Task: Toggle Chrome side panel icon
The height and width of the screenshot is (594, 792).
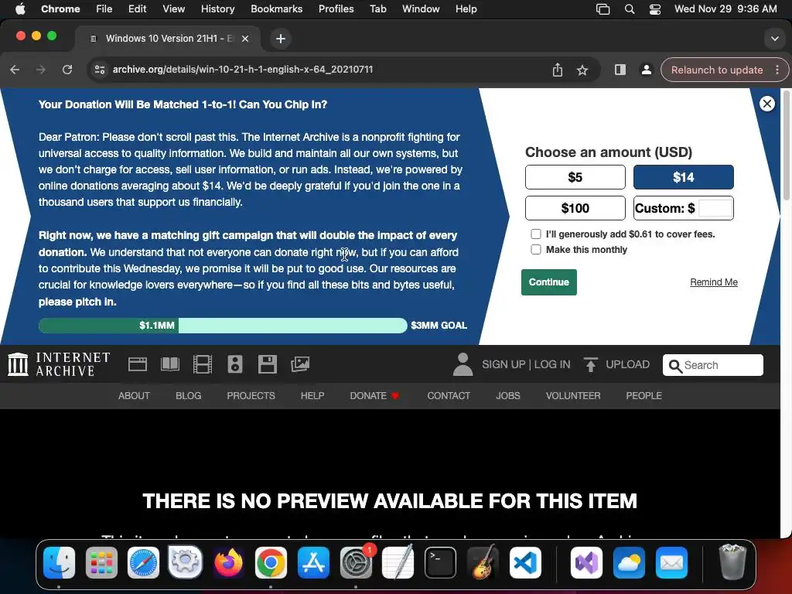Action: (620, 70)
